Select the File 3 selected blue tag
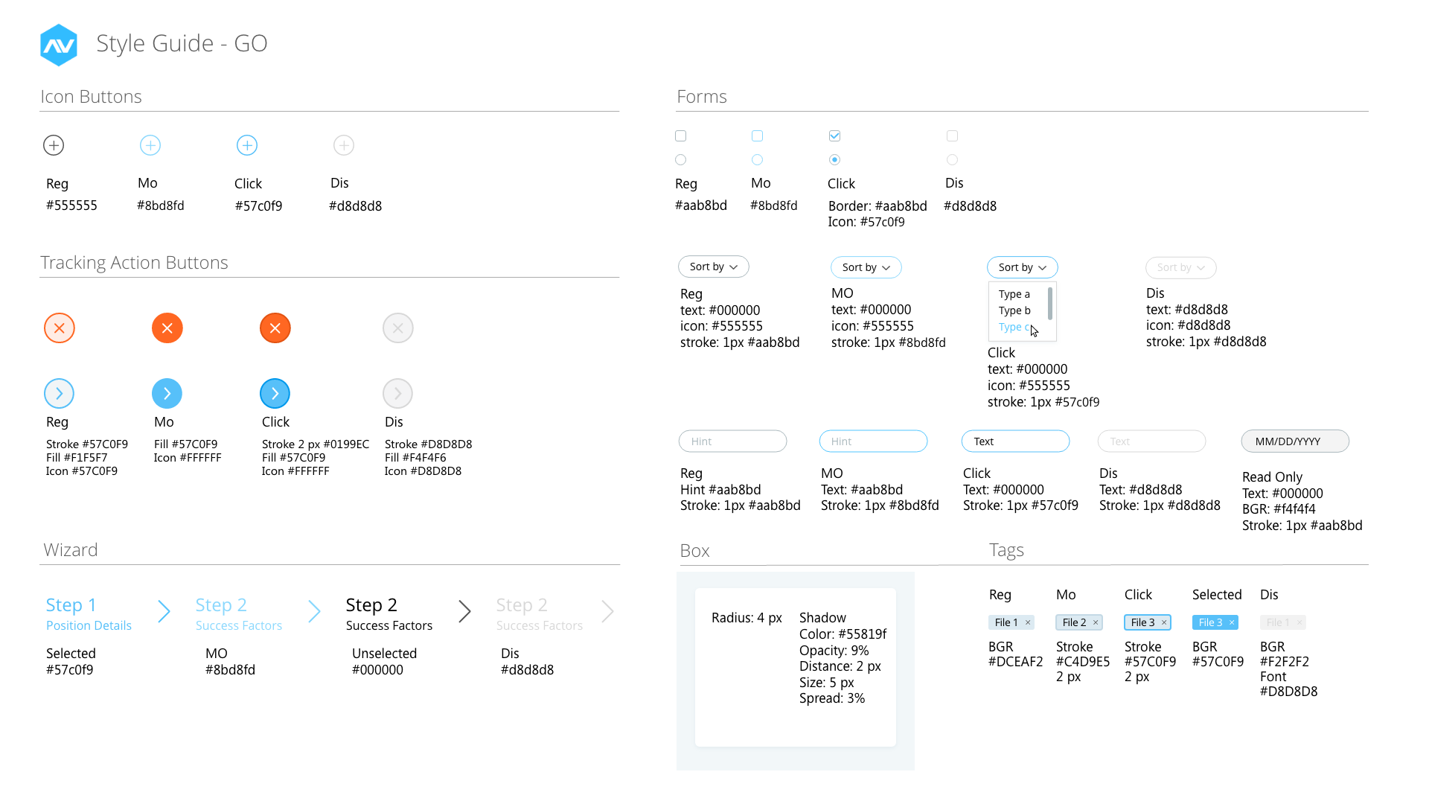The image size is (1429, 804). click(1215, 622)
